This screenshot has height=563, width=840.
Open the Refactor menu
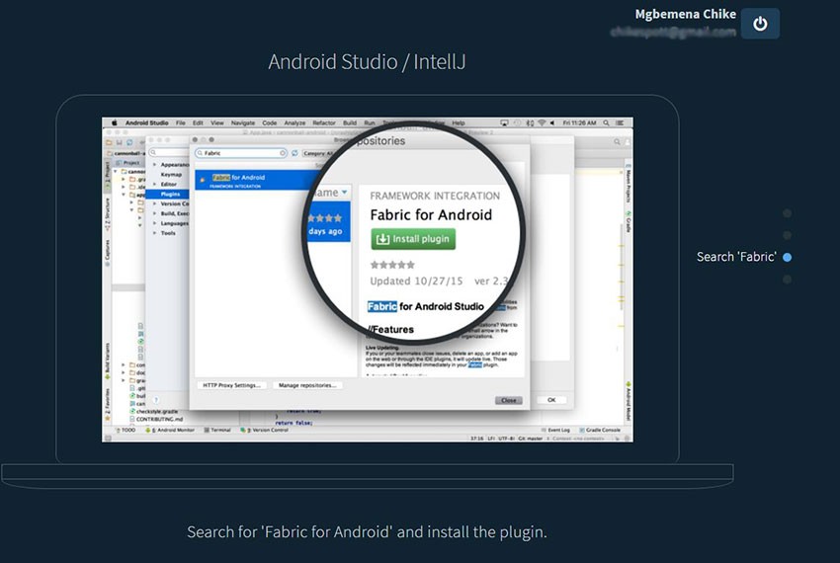(x=323, y=122)
